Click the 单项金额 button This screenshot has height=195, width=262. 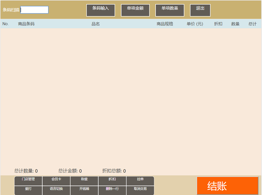pos(135,10)
